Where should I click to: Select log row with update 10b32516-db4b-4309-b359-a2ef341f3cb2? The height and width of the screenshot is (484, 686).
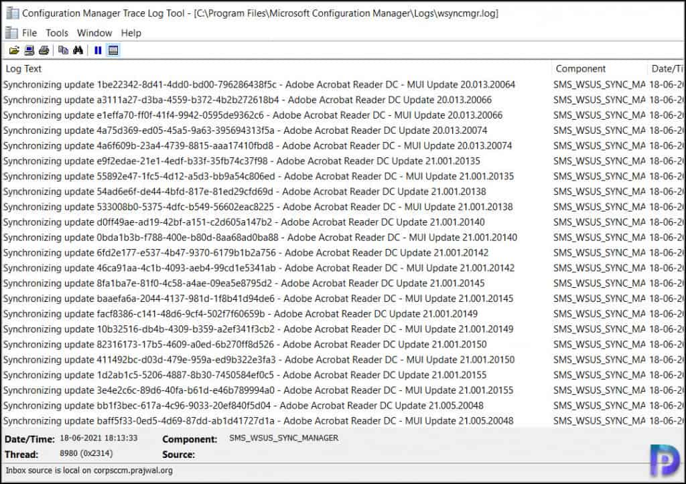(342, 329)
